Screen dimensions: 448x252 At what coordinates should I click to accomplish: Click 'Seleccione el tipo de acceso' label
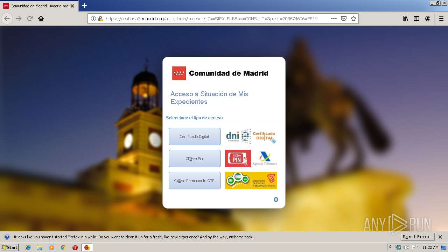click(194, 118)
